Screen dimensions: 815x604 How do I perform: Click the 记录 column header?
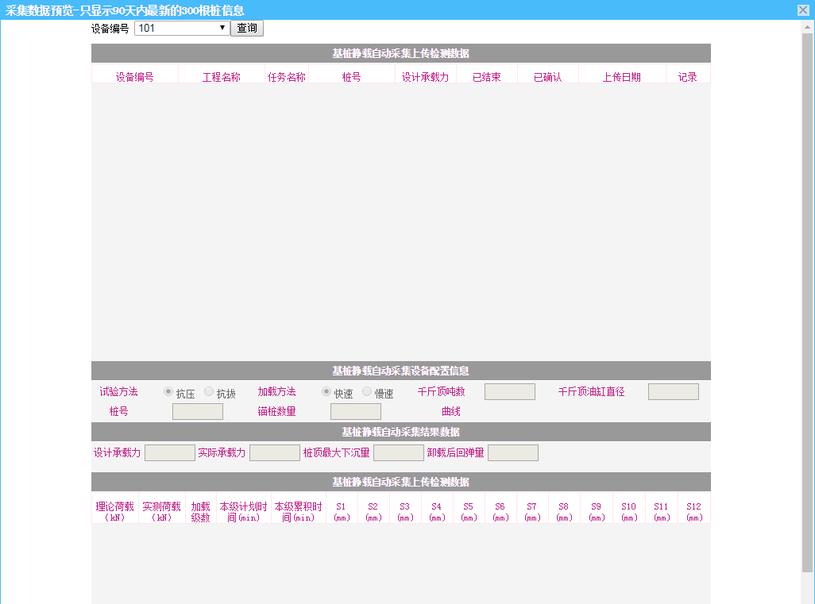coord(688,77)
